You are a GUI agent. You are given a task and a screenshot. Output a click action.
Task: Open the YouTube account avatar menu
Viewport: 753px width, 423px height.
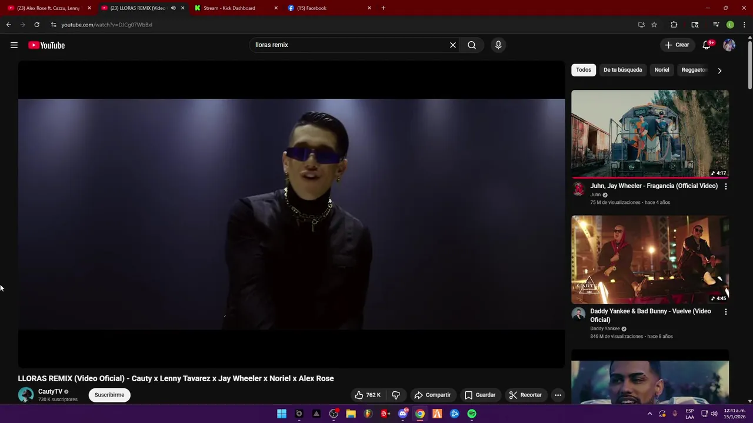[729, 45]
